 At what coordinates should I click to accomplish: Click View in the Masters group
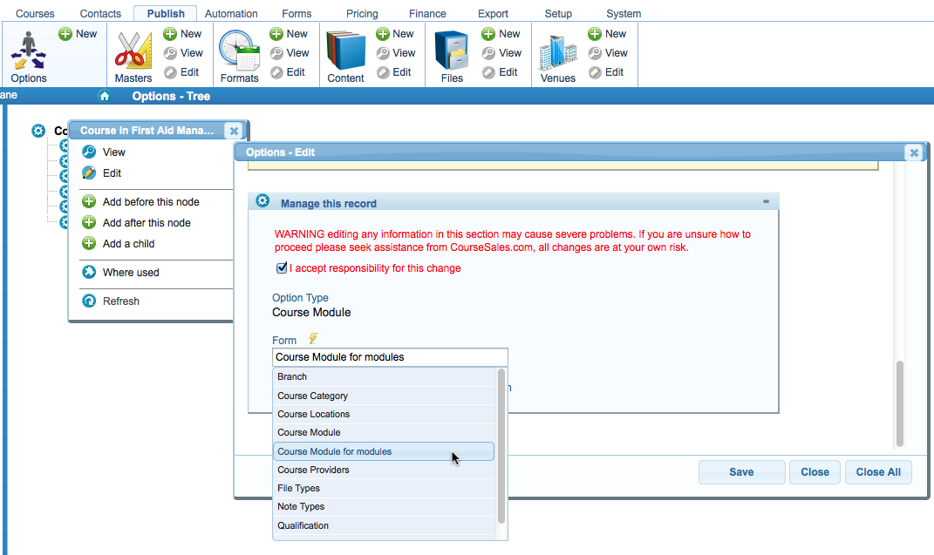click(x=183, y=53)
